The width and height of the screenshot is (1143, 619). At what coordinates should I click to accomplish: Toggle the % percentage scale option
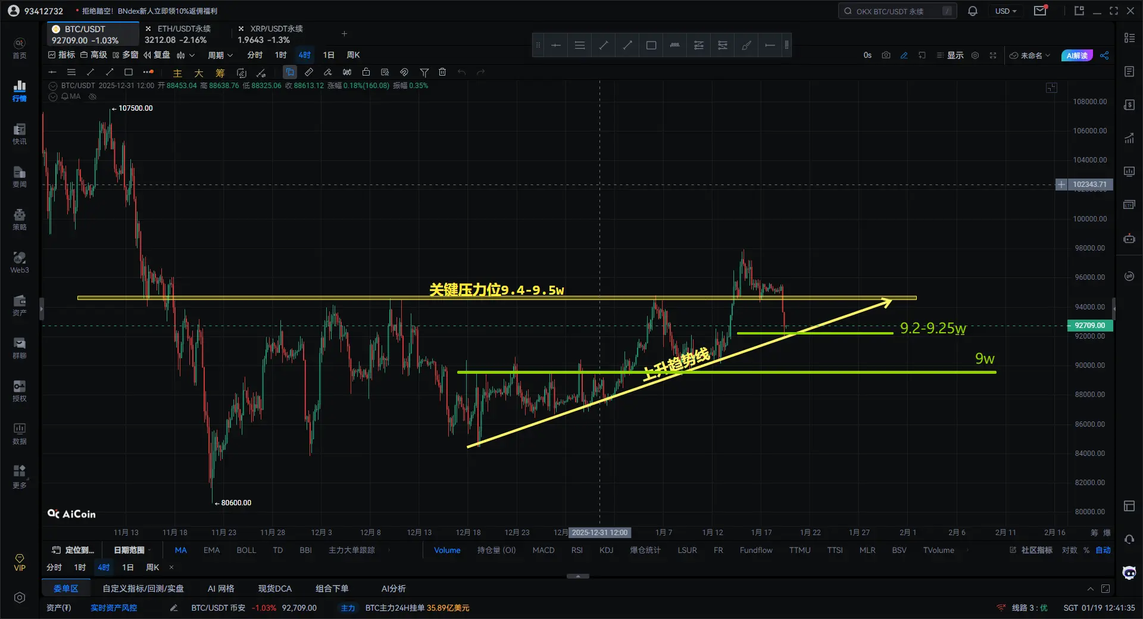(x=1086, y=550)
